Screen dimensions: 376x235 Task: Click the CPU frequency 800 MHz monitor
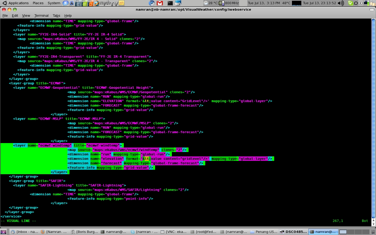coord(229,3)
